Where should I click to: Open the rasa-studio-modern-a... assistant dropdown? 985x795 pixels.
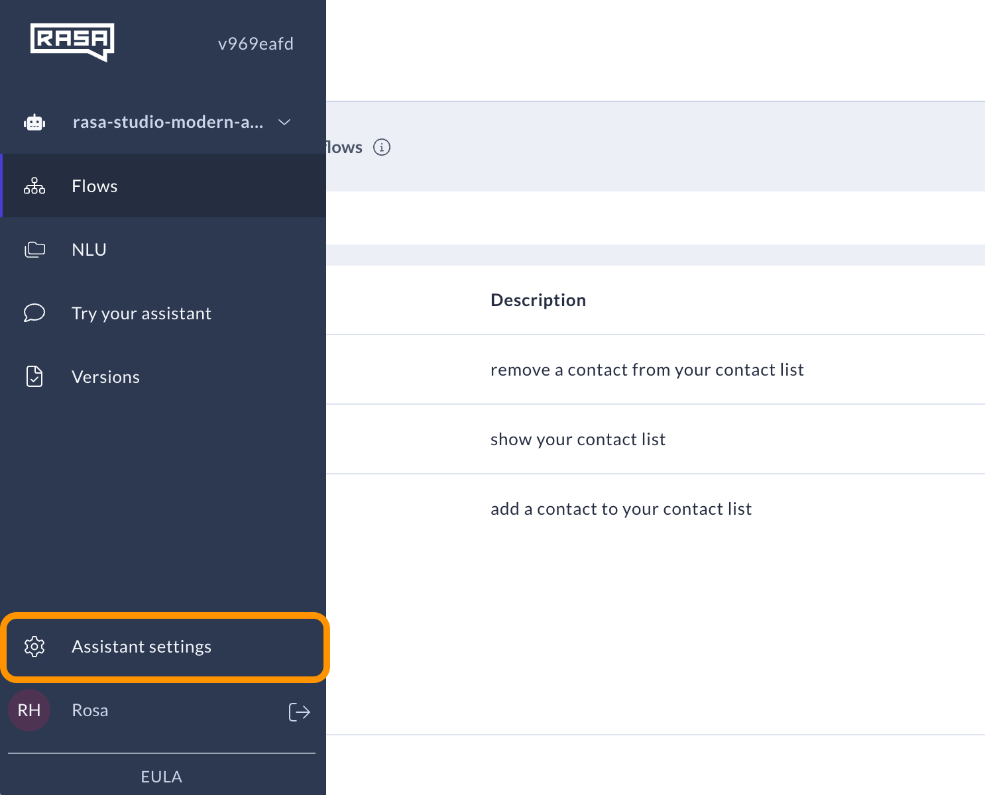(168, 123)
